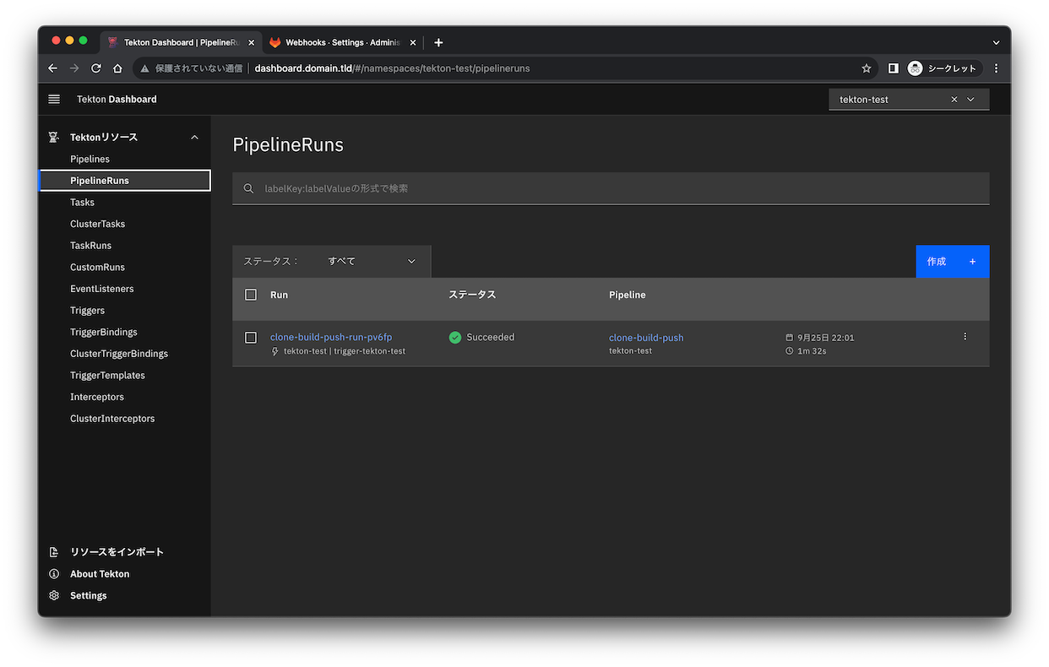Click the browser address bar URL
Viewport: 1049px width, 667px height.
pyautogui.click(x=392, y=68)
